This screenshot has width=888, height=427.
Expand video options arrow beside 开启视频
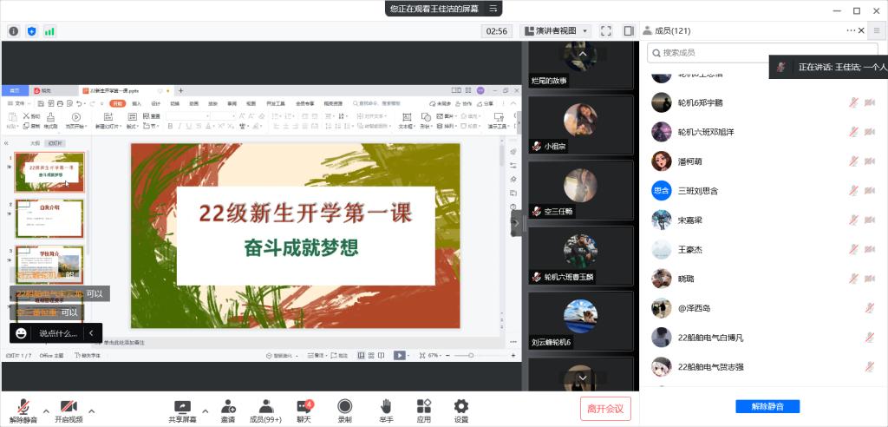(91, 411)
